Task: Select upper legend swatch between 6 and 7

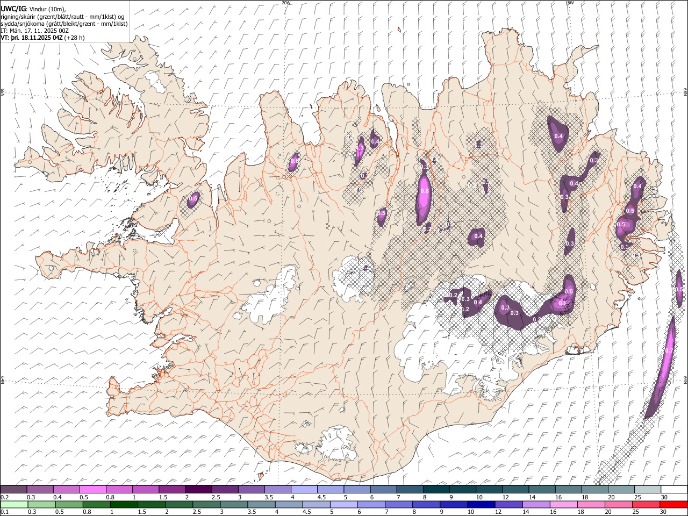Action: [x=383, y=489]
